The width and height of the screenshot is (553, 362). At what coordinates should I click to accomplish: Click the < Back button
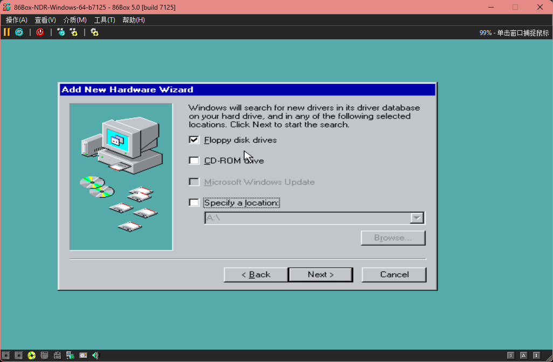pyautogui.click(x=255, y=275)
